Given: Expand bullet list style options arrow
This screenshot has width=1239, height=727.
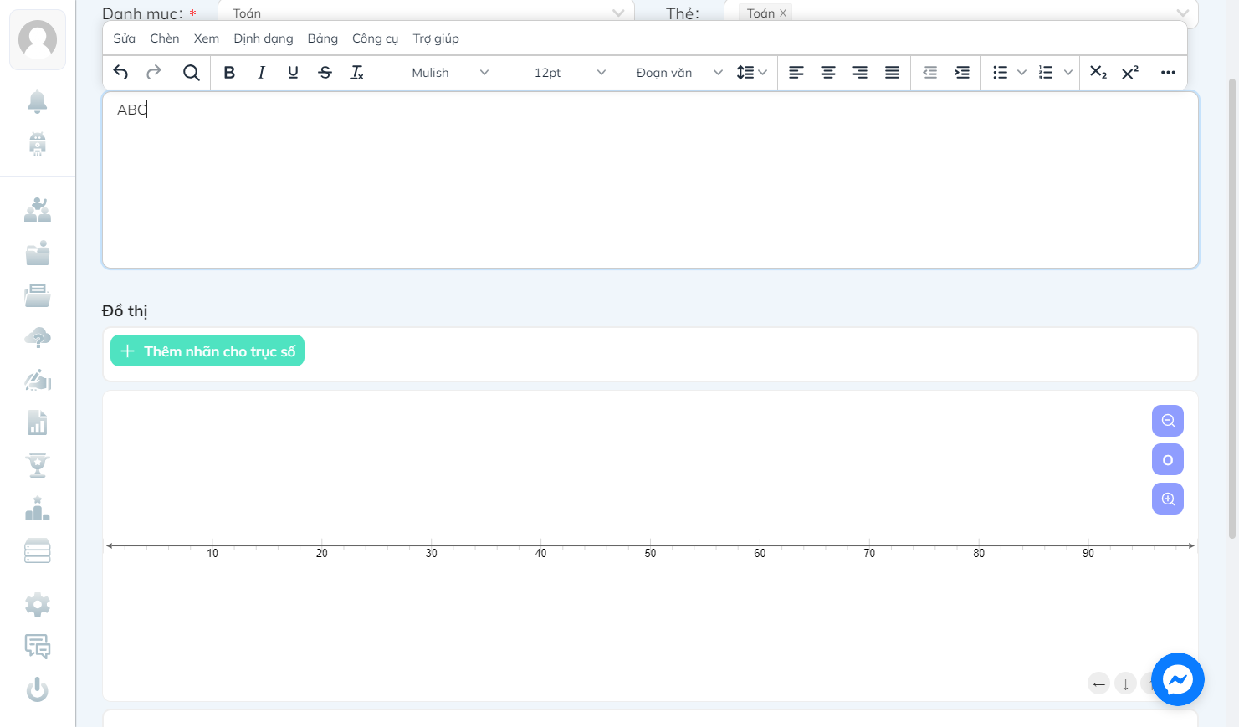Looking at the screenshot, I should pyautogui.click(x=1021, y=73).
